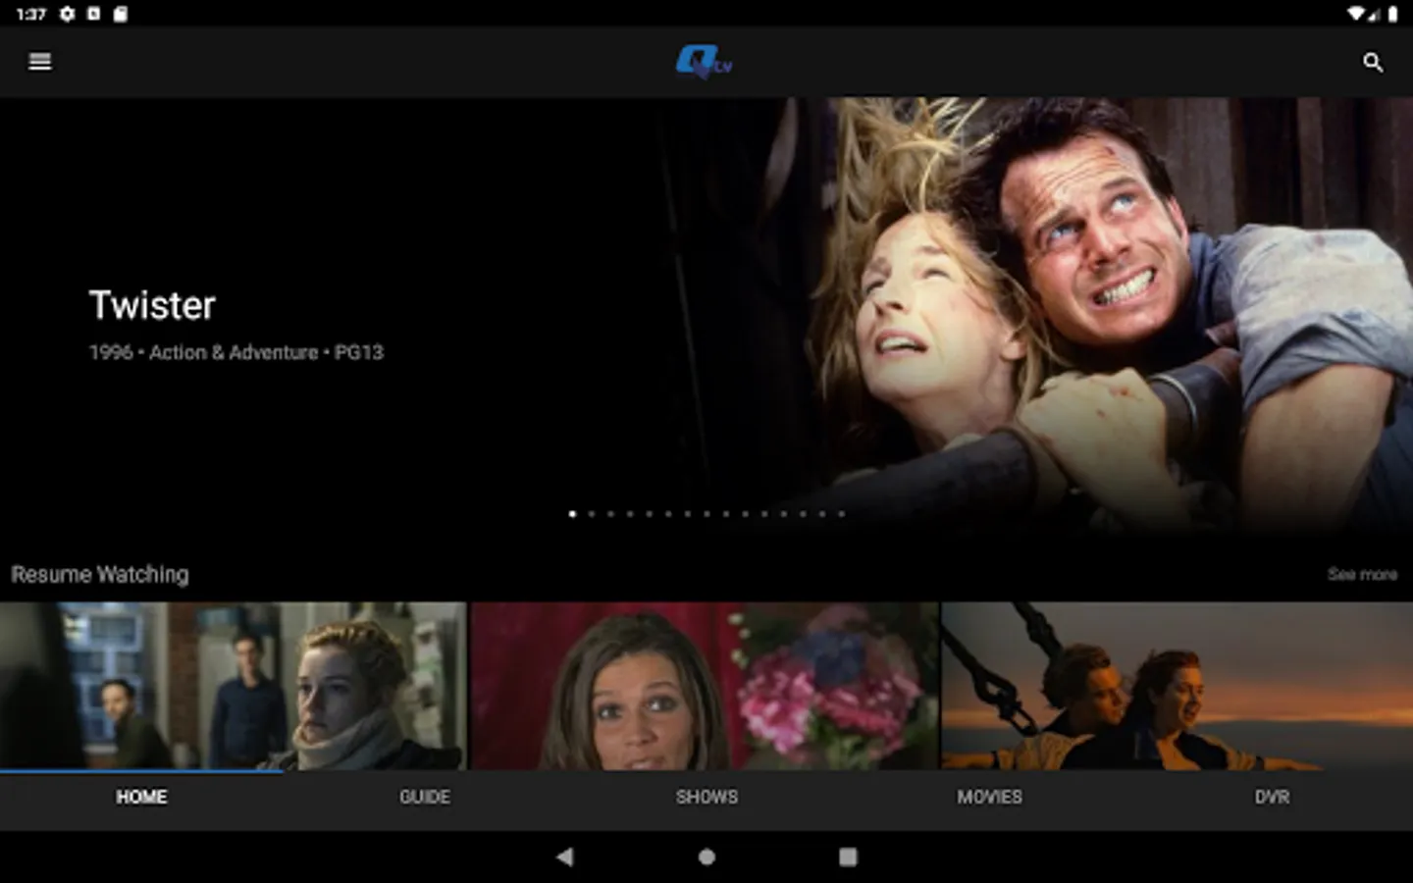Open See more for Resume Watching

(1362, 574)
